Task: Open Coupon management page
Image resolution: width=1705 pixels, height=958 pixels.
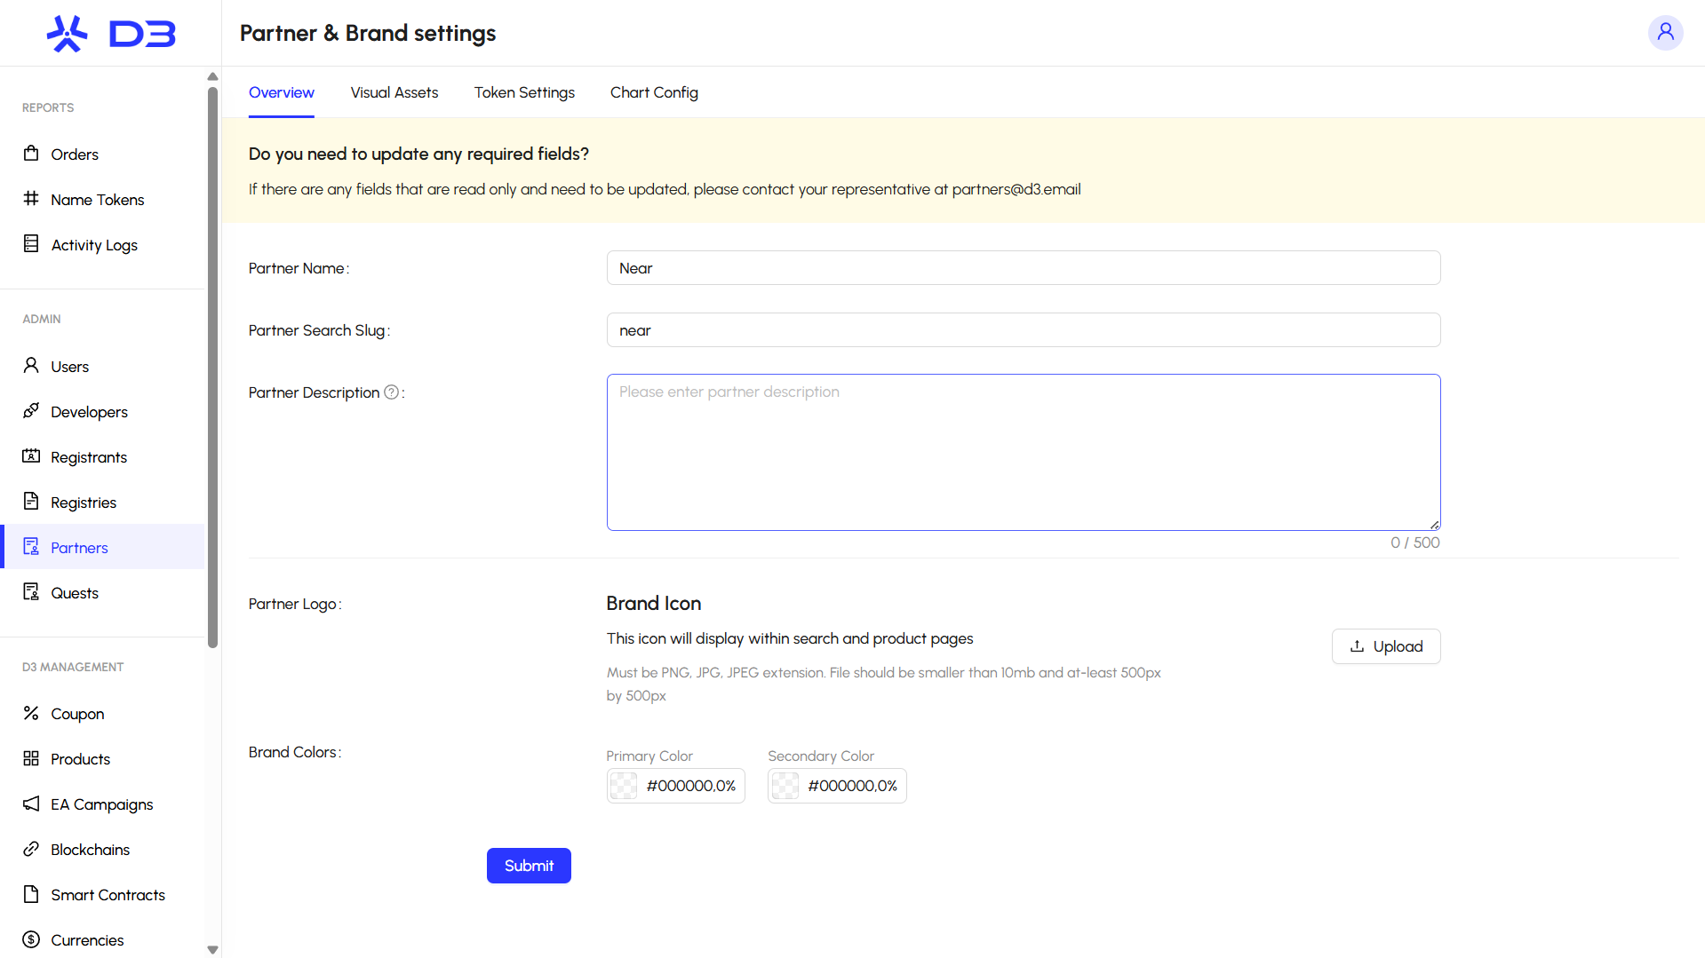Action: (x=102, y=714)
